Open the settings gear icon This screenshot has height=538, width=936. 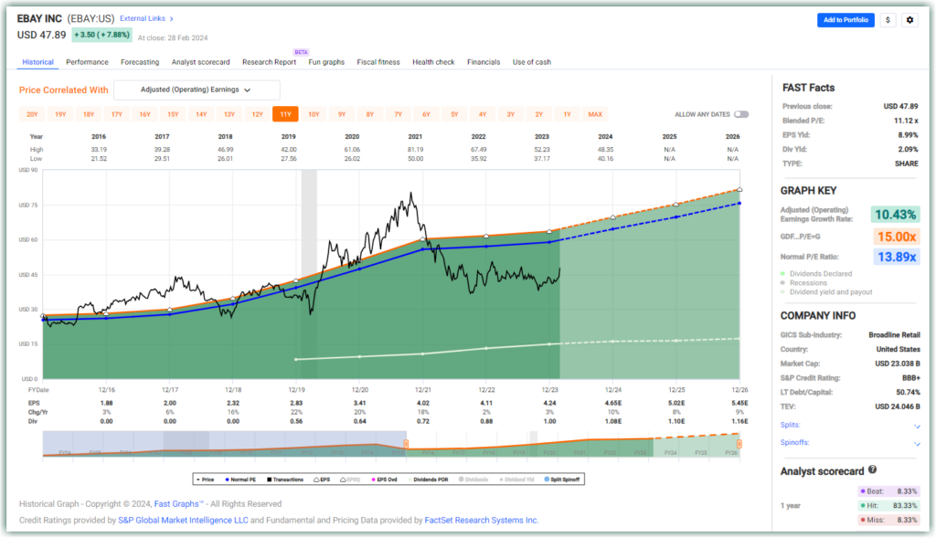(x=909, y=20)
